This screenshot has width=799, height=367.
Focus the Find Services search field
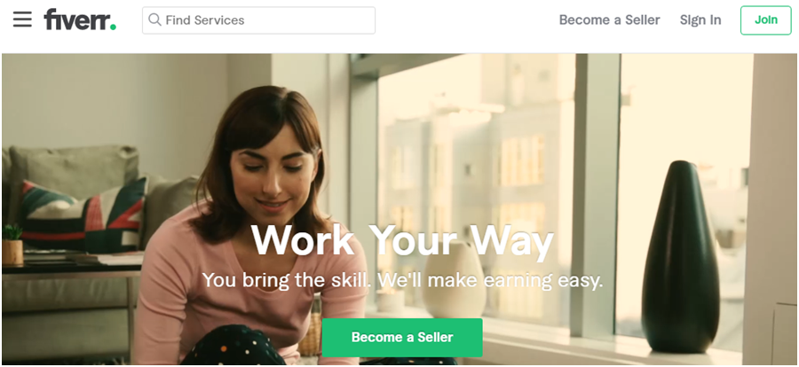259,20
